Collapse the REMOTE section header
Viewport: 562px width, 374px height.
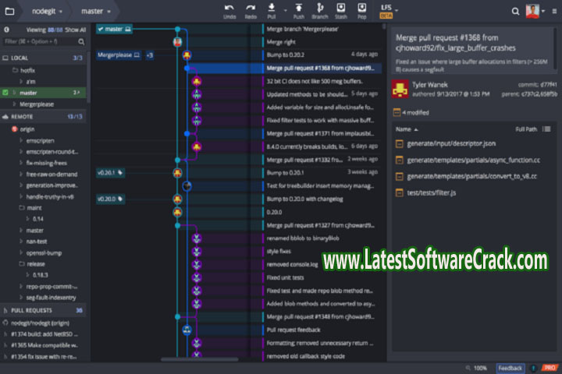click(x=23, y=116)
